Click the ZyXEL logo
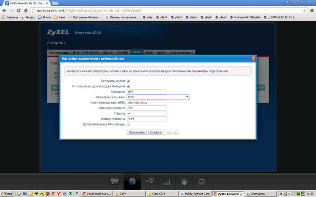Screen dimensions: 316x197 coord(58,32)
